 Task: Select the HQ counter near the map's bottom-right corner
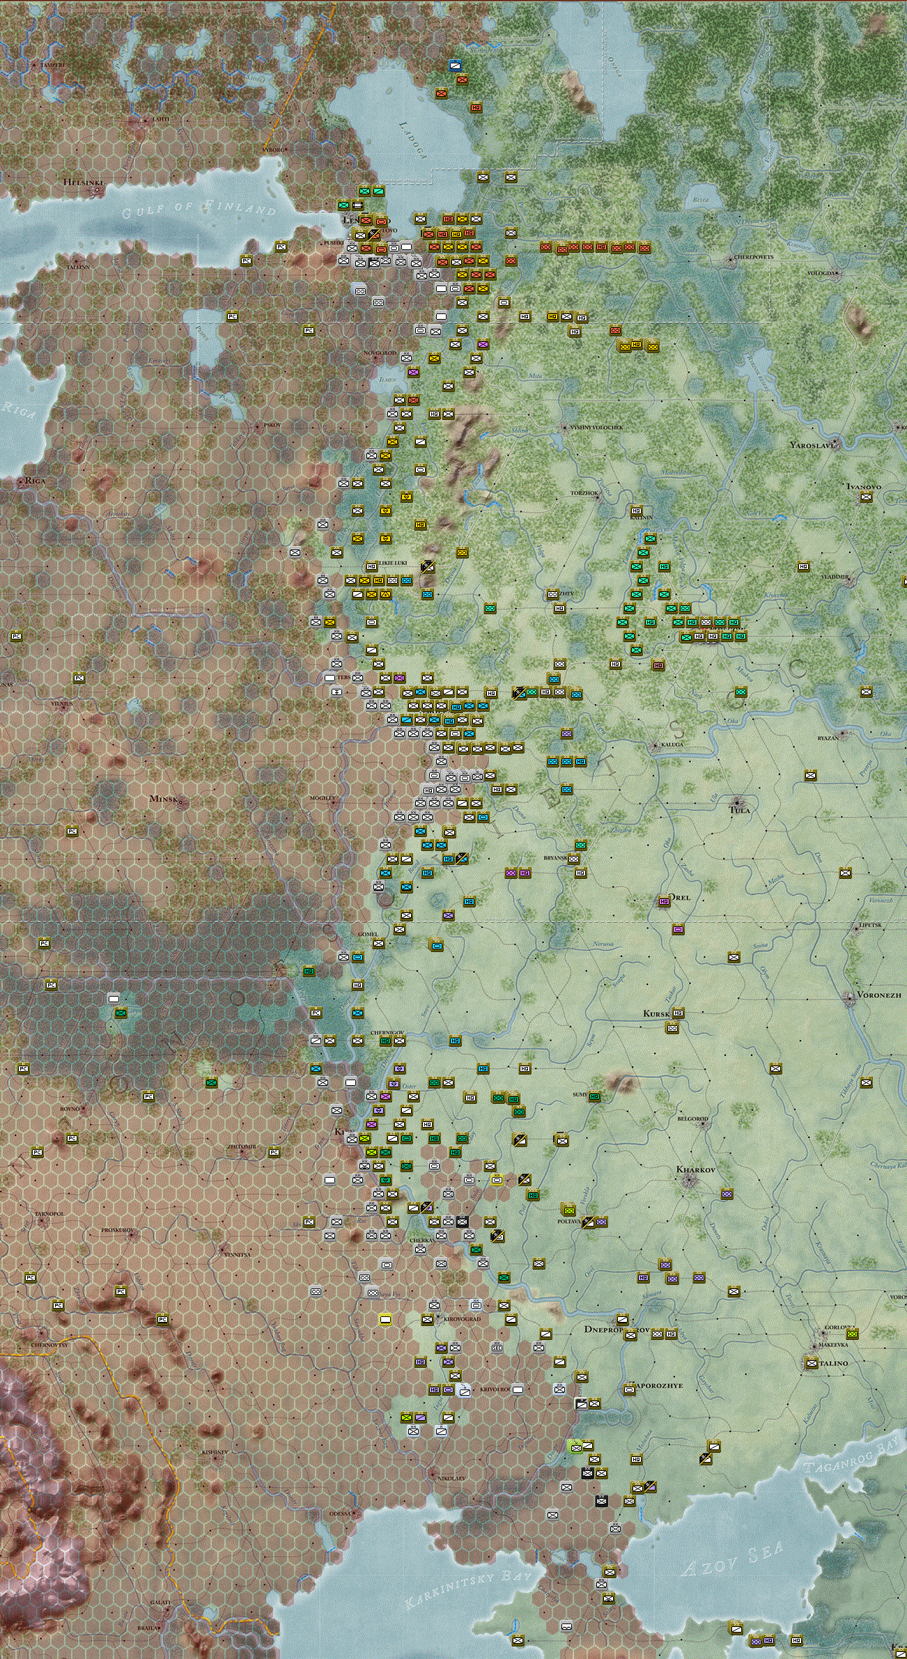796,1639
